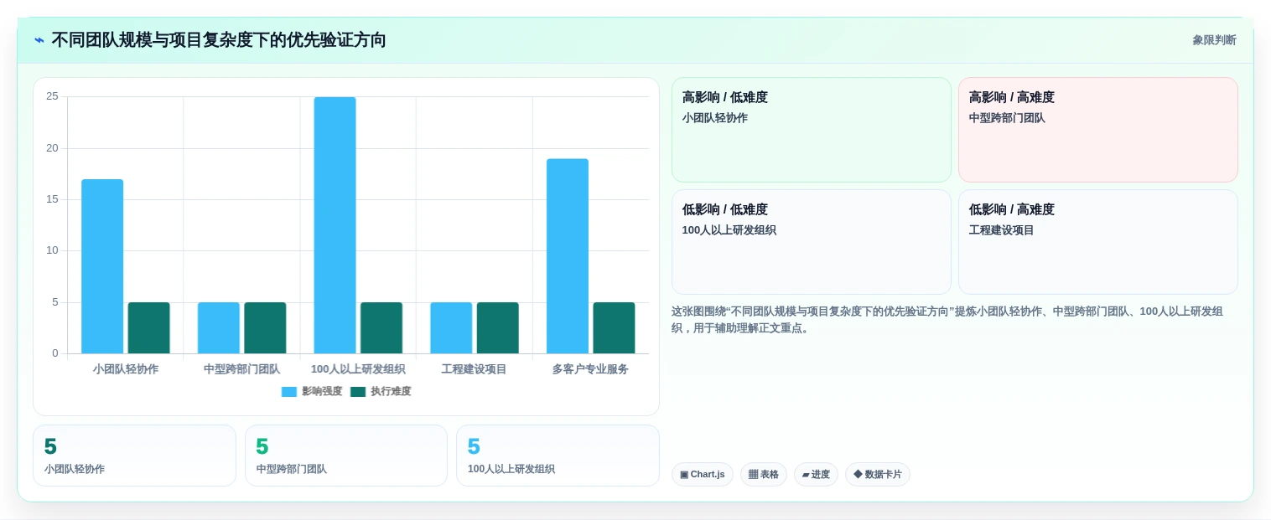
Task: Click the 中型跨部门团队 x-axis label
Action: pyautogui.click(x=242, y=369)
